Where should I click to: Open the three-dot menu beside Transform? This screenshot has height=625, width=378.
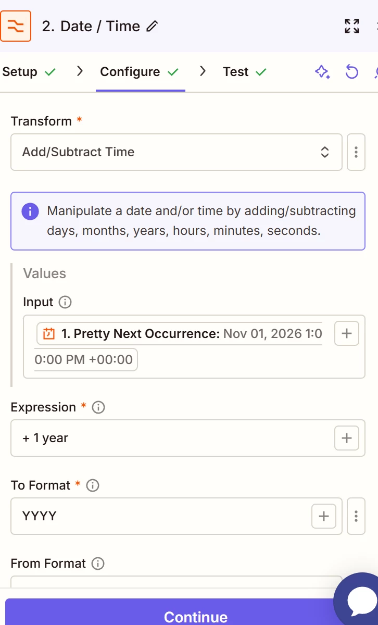click(356, 152)
